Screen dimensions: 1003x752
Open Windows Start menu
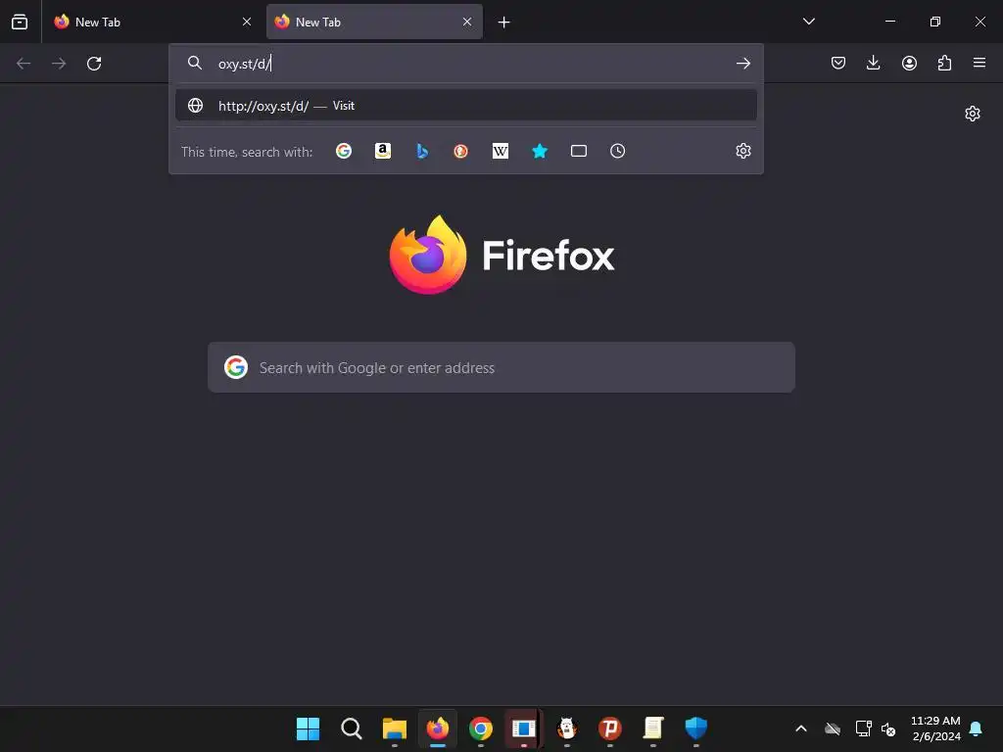click(308, 728)
